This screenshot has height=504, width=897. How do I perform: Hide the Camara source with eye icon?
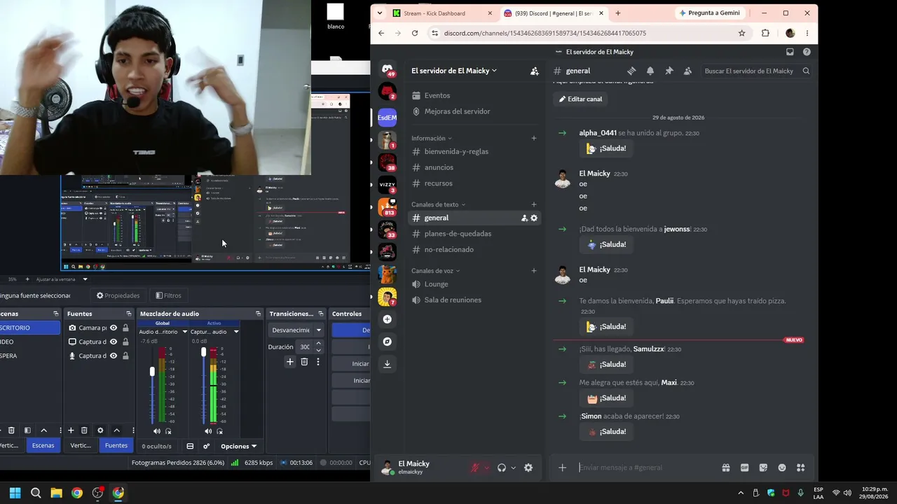point(114,328)
